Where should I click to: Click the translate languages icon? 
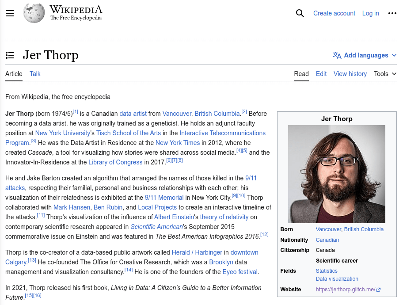click(x=337, y=55)
